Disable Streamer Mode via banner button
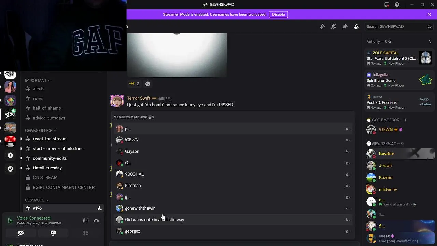The width and height of the screenshot is (437, 246). pos(278,14)
